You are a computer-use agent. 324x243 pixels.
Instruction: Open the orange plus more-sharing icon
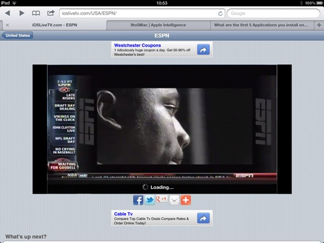tap(186, 200)
